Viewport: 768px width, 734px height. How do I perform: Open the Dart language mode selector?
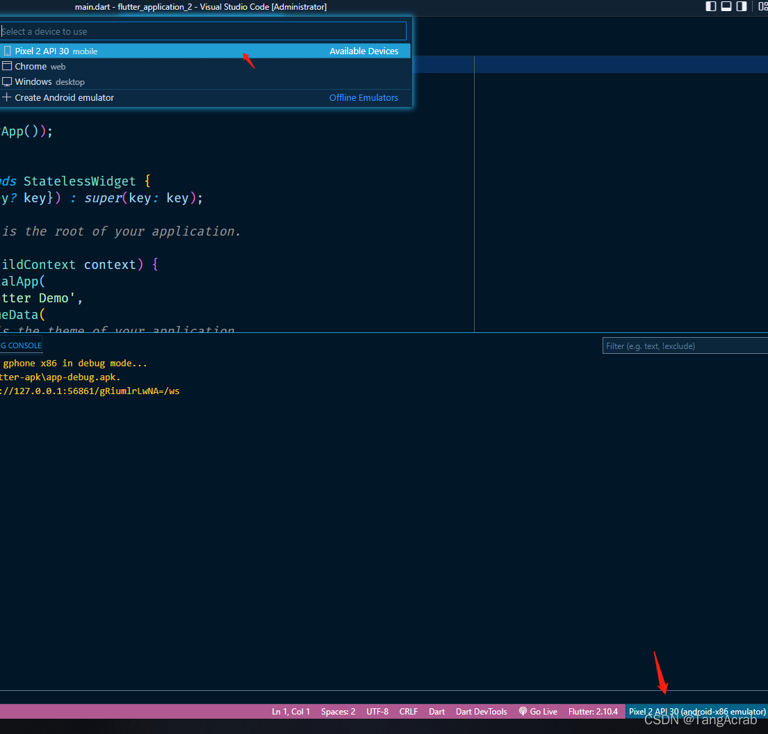(x=436, y=712)
